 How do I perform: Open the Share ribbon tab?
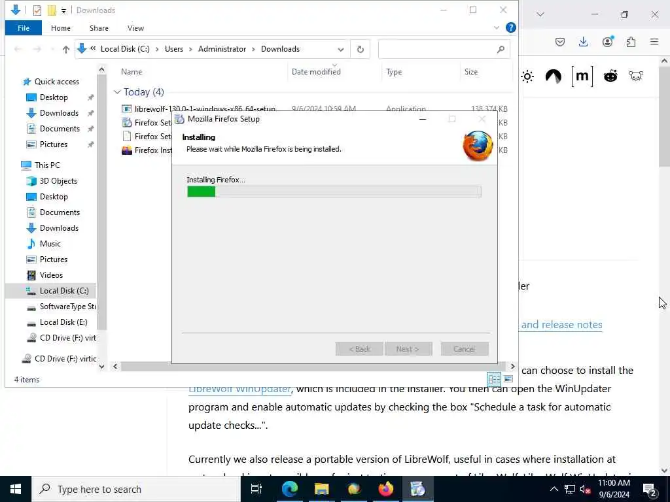(99, 28)
